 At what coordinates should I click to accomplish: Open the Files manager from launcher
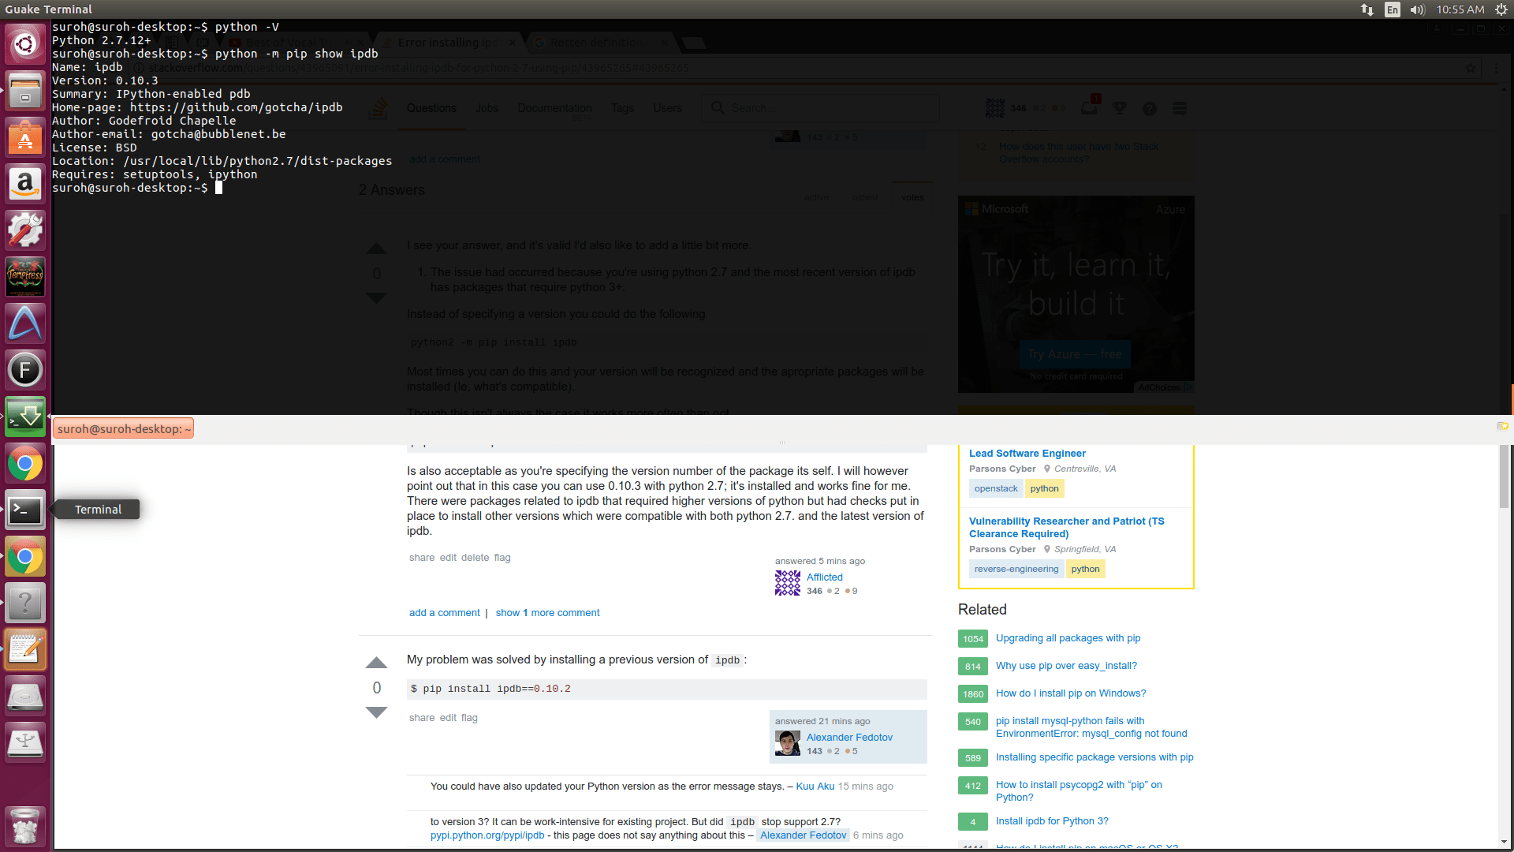point(25,91)
